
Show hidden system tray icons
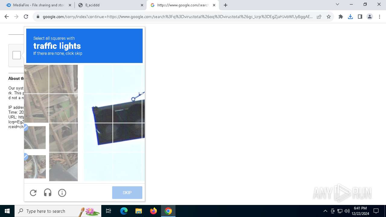325,211
